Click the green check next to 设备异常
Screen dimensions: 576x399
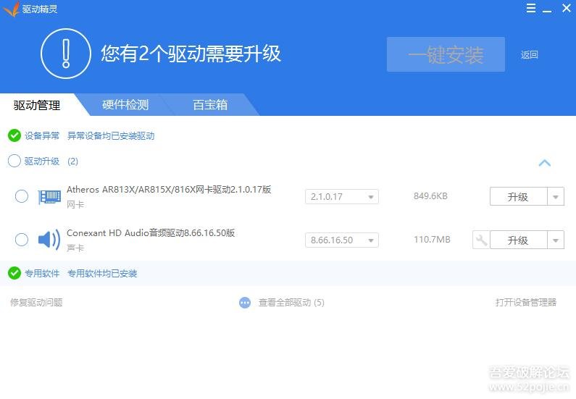14,135
